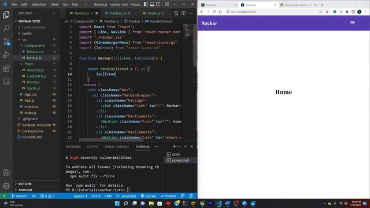Open package.json in the explorer
370x208 pixels.
tap(32, 131)
